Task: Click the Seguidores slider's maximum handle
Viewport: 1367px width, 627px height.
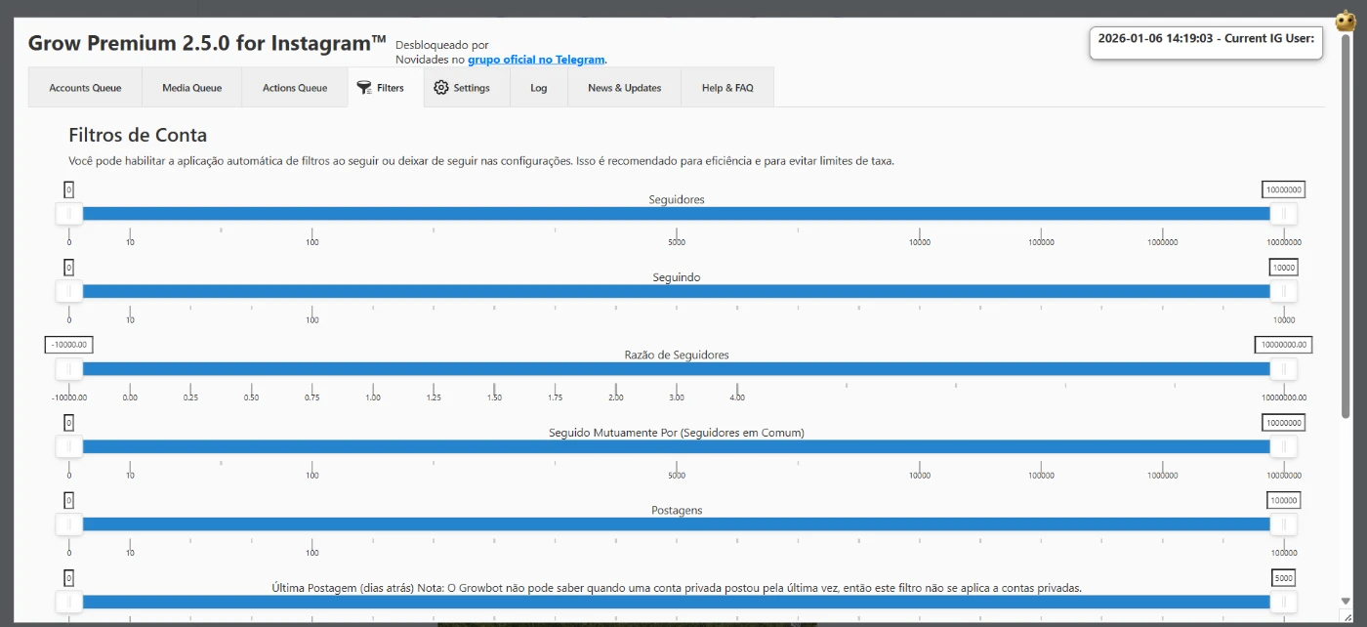Action: (x=1283, y=214)
